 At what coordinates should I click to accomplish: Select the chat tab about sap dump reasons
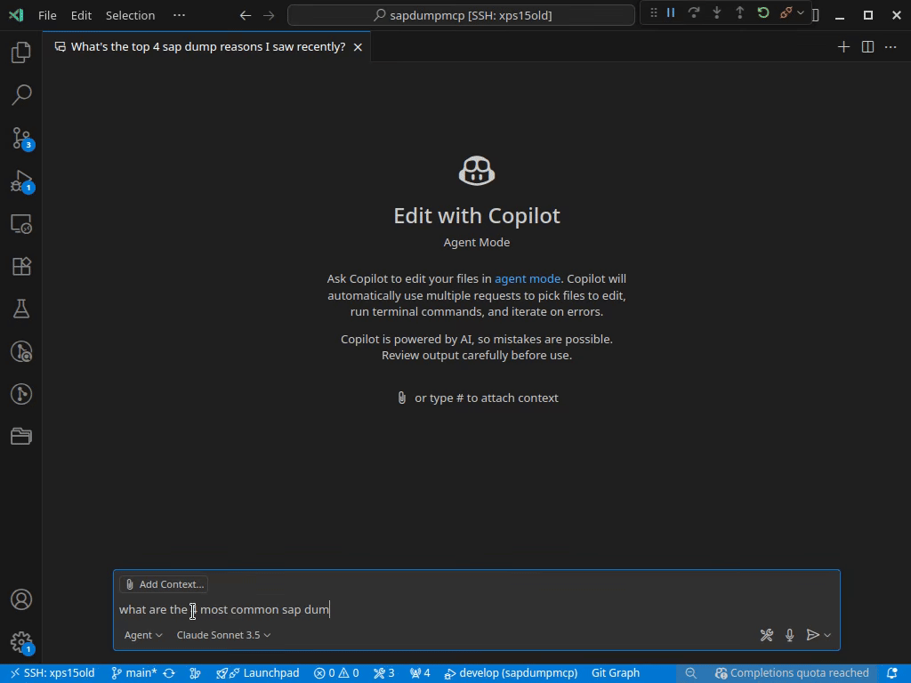click(x=207, y=46)
